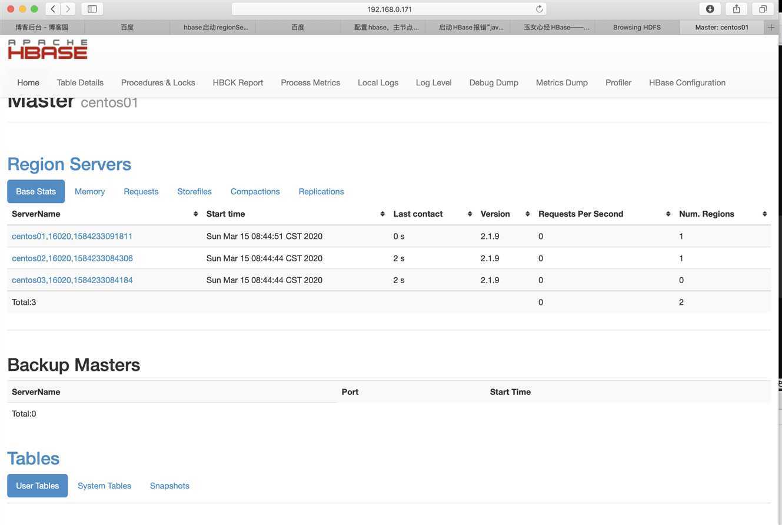Click the Region Servers heading link
This screenshot has width=782, height=525.
pos(69,164)
